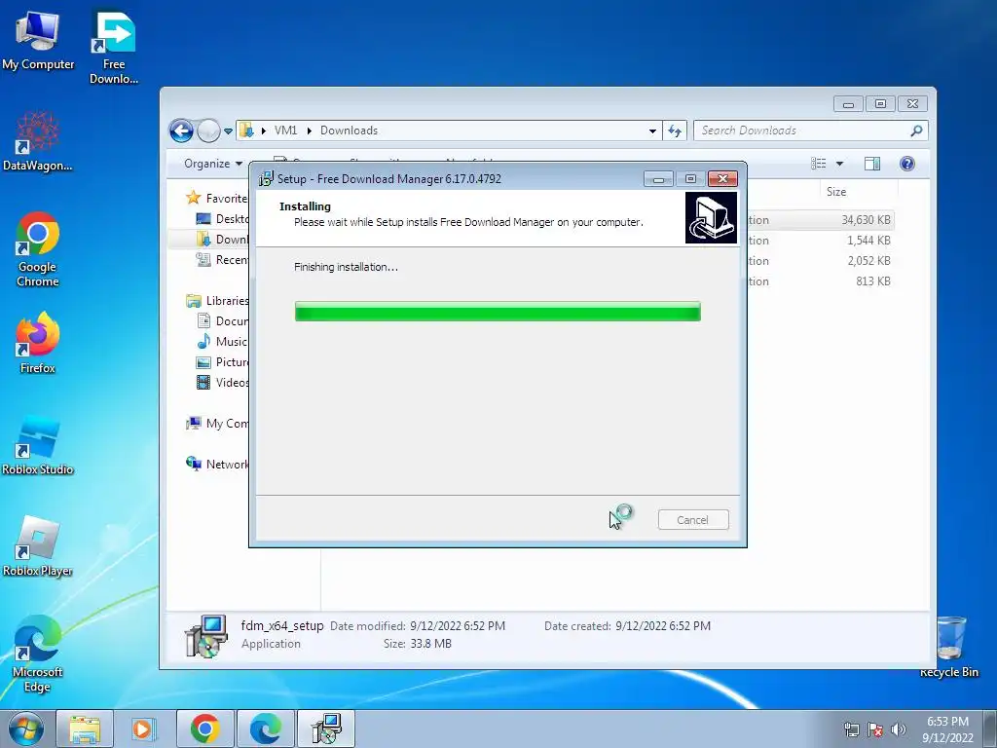997x748 pixels.
Task: Select the Roblox Player desktop icon
Action: [38, 546]
